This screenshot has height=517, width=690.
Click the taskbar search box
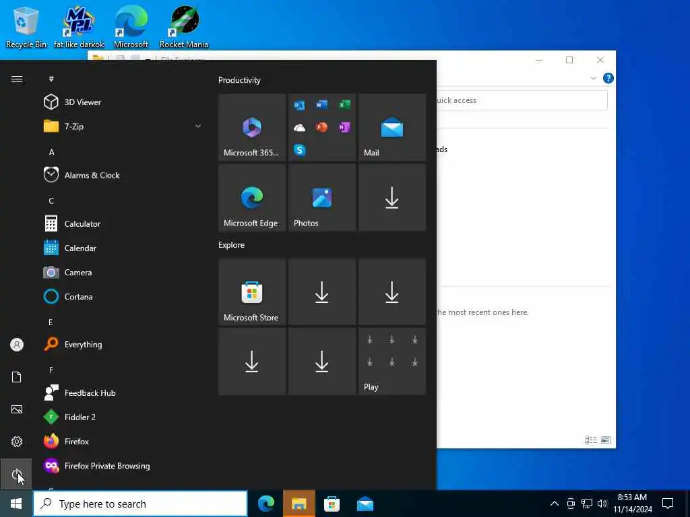[x=140, y=504]
